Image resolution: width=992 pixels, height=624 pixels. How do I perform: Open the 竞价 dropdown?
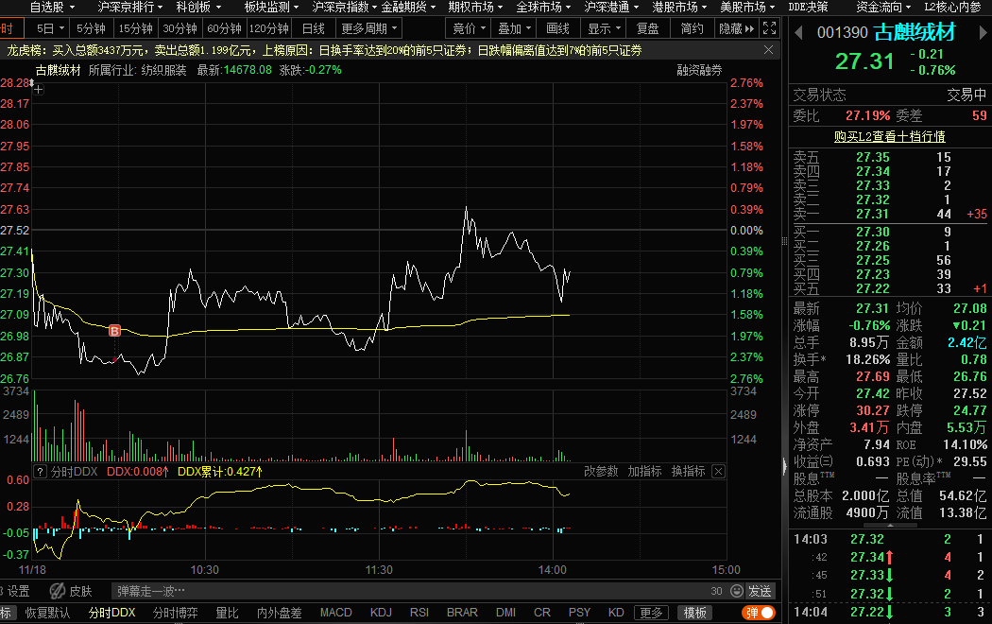point(469,29)
